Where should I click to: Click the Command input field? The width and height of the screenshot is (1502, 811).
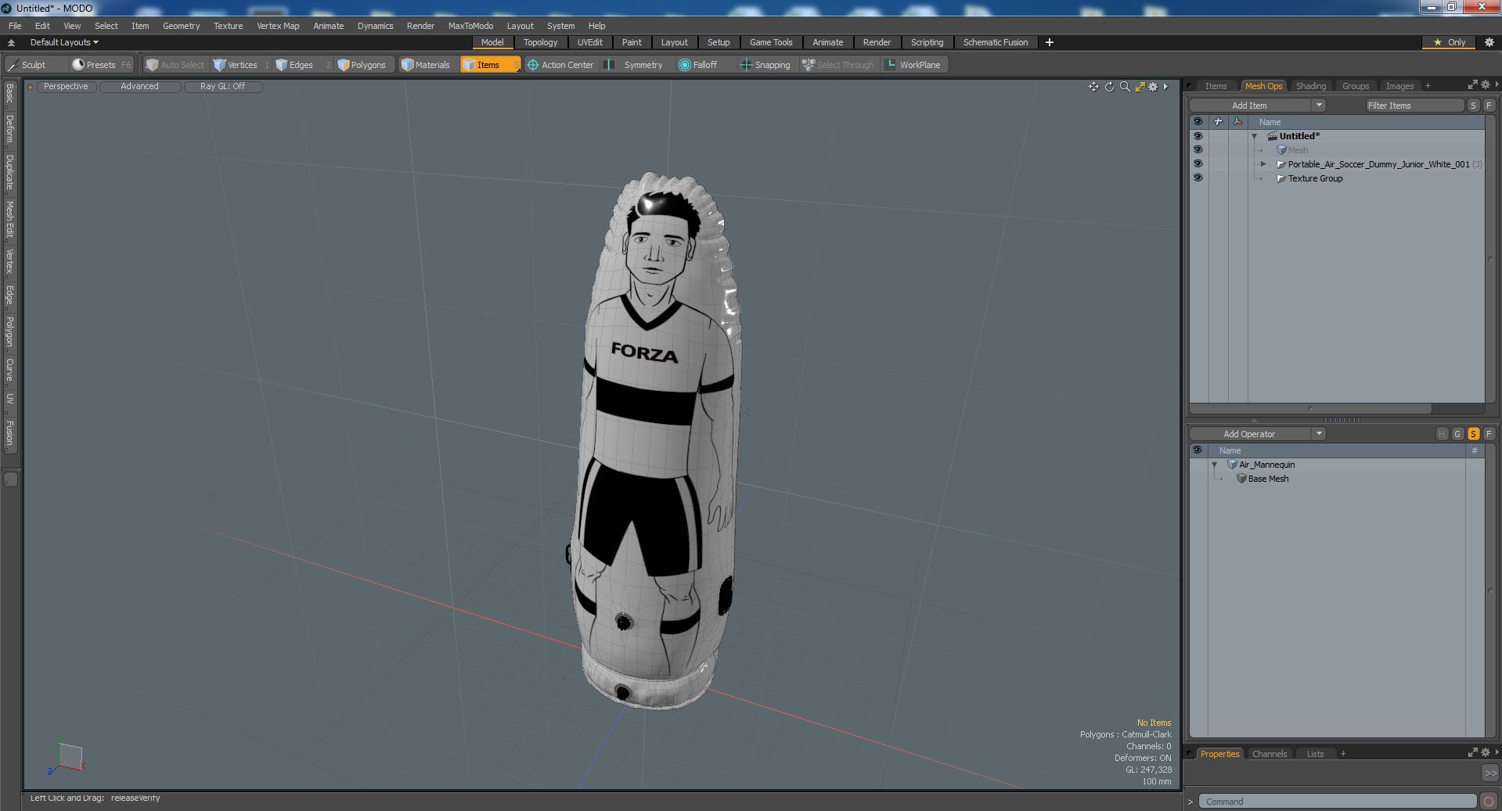pyautogui.click(x=1338, y=802)
